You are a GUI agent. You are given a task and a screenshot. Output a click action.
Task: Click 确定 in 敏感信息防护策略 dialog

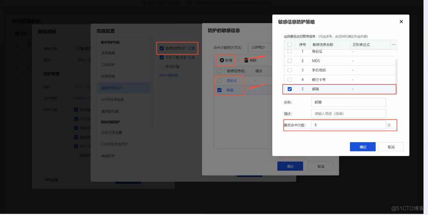(x=363, y=147)
